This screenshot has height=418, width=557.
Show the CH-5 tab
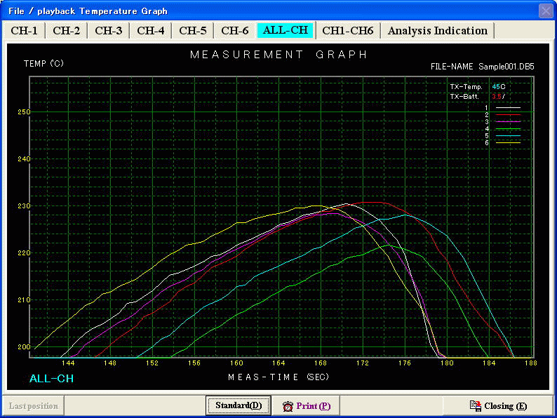pos(192,31)
